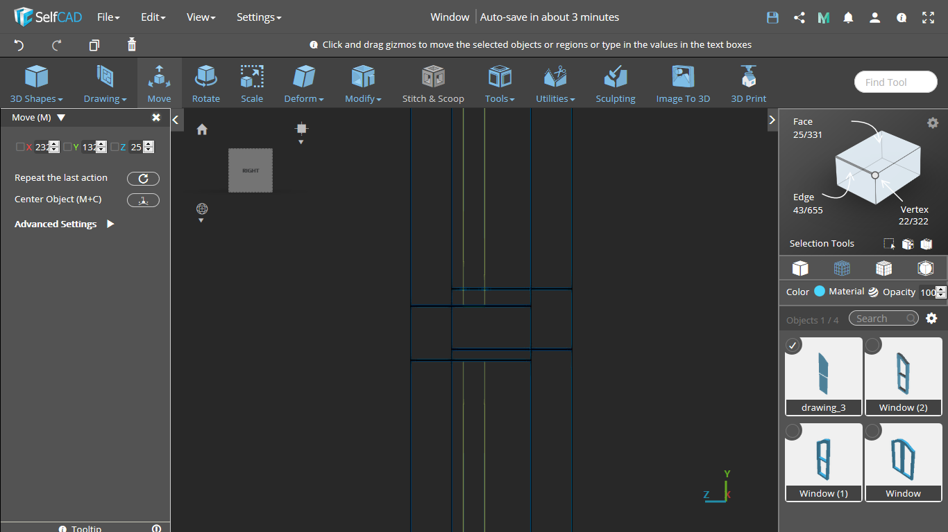
Task: Select the Sculpting tool
Action: 616,83
